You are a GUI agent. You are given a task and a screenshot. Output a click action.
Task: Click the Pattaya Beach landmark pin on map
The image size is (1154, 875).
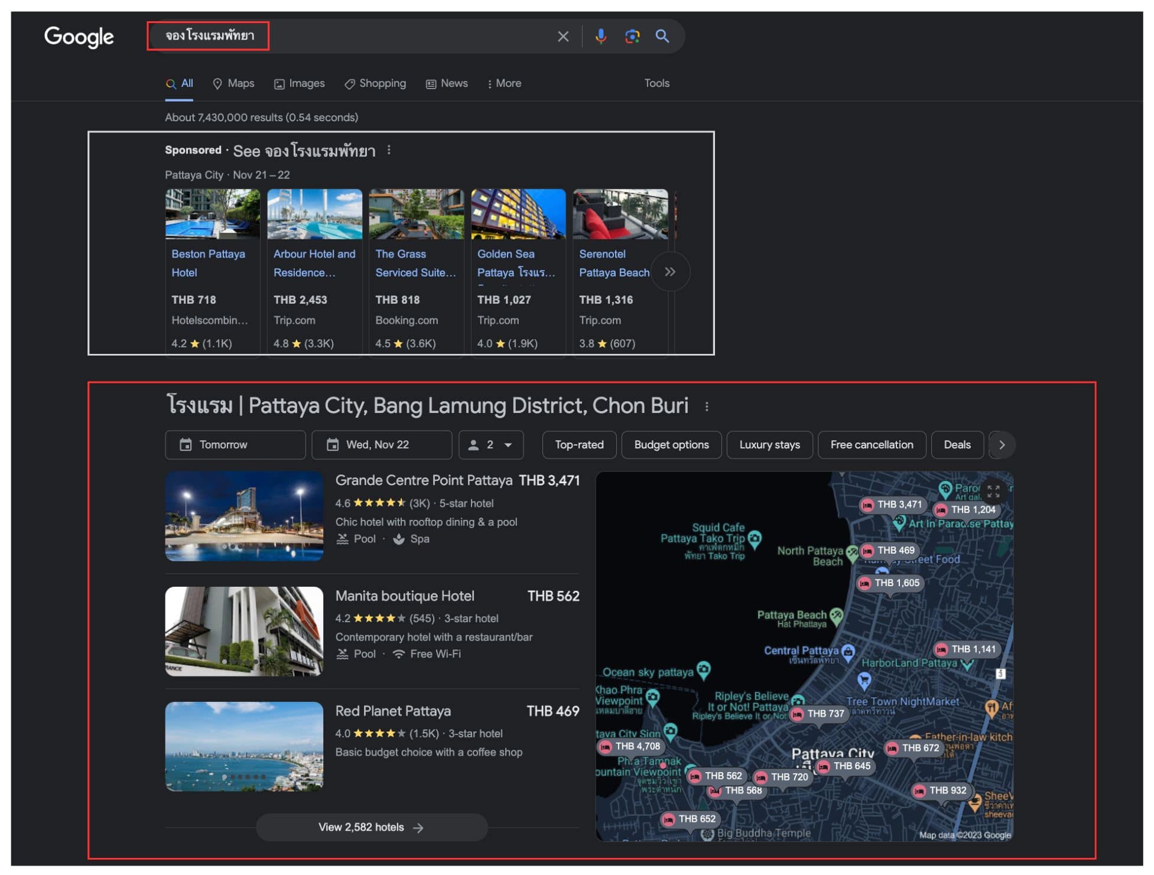point(836,616)
